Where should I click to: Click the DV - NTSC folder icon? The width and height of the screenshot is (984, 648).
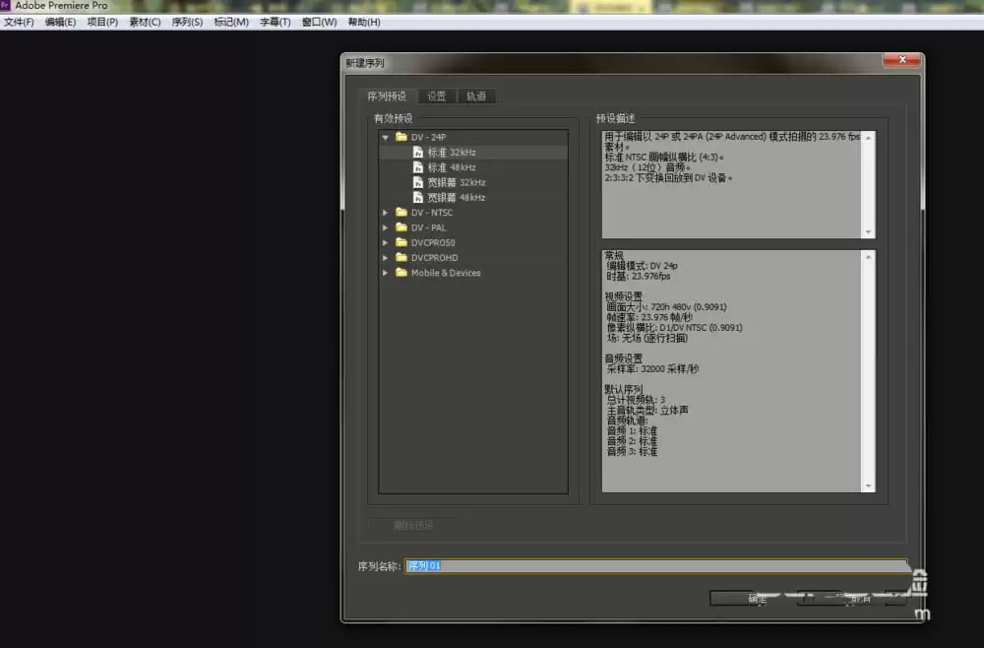[401, 213]
